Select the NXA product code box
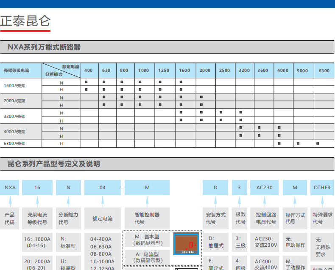This screenshot has height=270, width=335. (10, 188)
